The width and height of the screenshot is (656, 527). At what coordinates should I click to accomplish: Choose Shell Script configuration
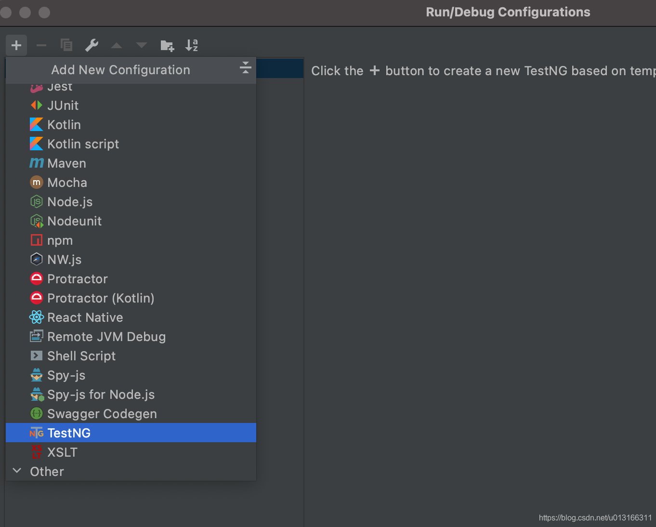131,356
